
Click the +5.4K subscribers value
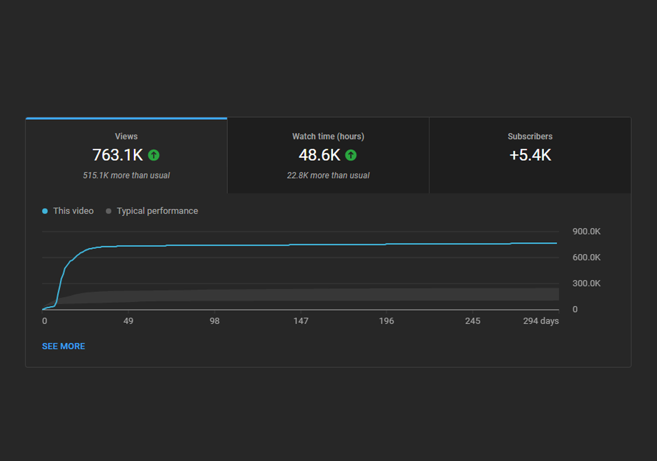click(x=530, y=155)
